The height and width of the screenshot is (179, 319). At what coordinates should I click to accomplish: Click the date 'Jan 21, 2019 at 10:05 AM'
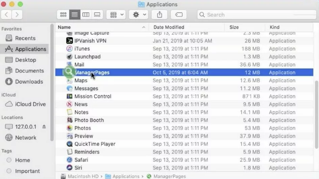click(x=182, y=41)
